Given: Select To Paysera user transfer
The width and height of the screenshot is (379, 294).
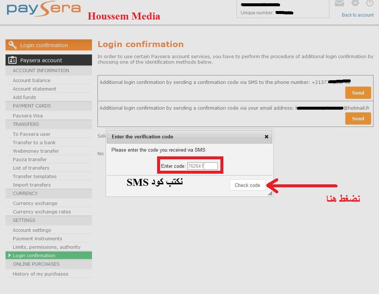Looking at the screenshot, I should pyautogui.click(x=31, y=134).
